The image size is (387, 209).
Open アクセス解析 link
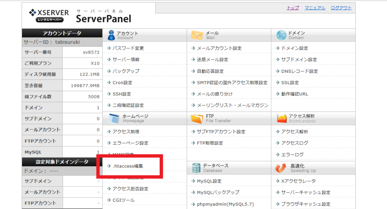point(295,132)
